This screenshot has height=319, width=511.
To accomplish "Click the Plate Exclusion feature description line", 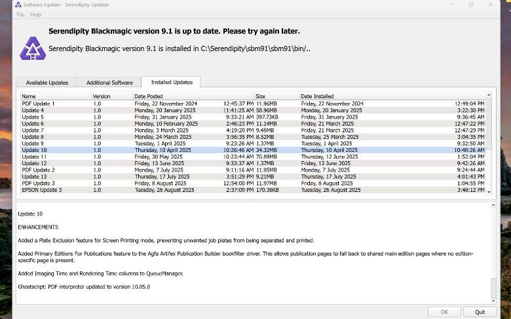I will click(166, 240).
